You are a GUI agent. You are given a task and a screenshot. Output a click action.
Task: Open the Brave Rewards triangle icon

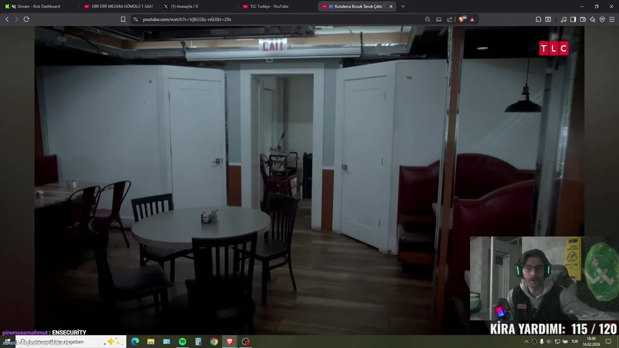(472, 19)
